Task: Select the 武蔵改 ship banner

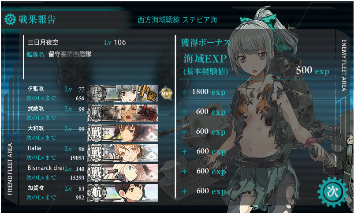Action: click(x=123, y=113)
